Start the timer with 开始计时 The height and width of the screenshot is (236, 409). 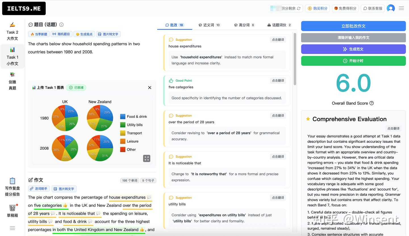pos(353,61)
